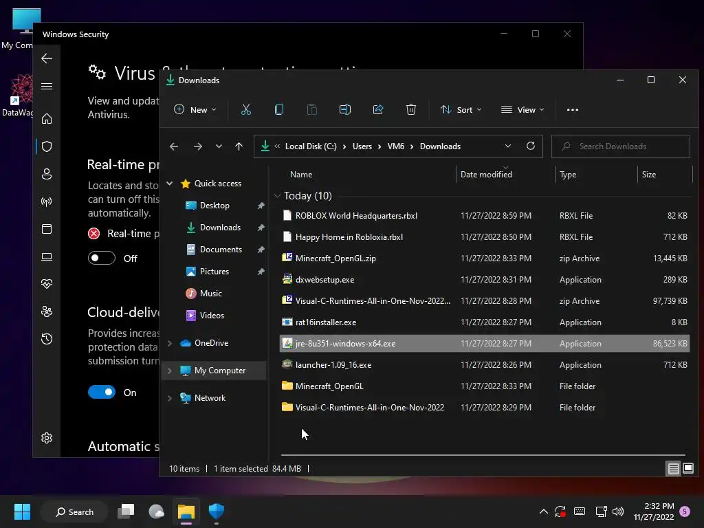Expand OneDrive in navigation pane
Screen dimensions: 704x528
tap(170, 343)
